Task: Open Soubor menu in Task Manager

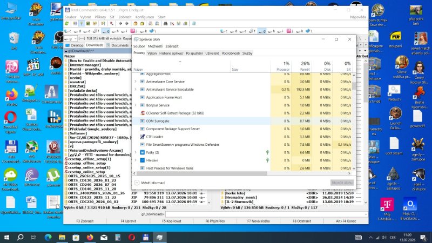Action: pyautogui.click(x=139, y=46)
